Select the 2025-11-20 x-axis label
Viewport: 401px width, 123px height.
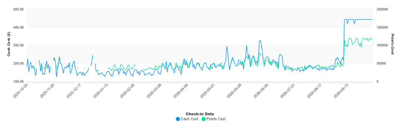(47, 91)
